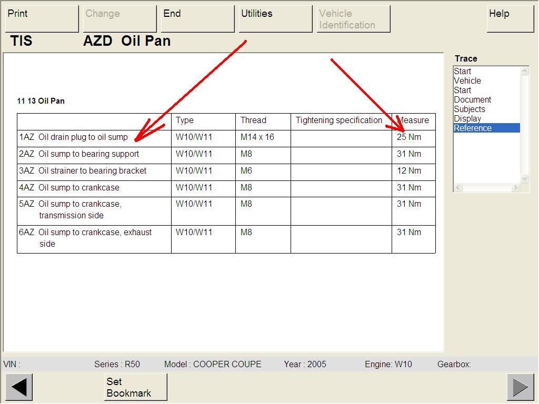Screen dimensions: 539x404
Task: Select Subjects in Trace list
Action: (x=470, y=109)
